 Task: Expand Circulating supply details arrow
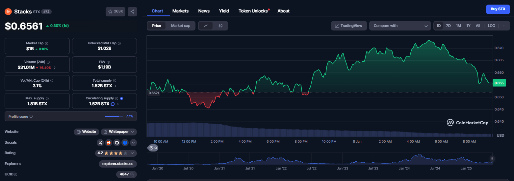118,104
